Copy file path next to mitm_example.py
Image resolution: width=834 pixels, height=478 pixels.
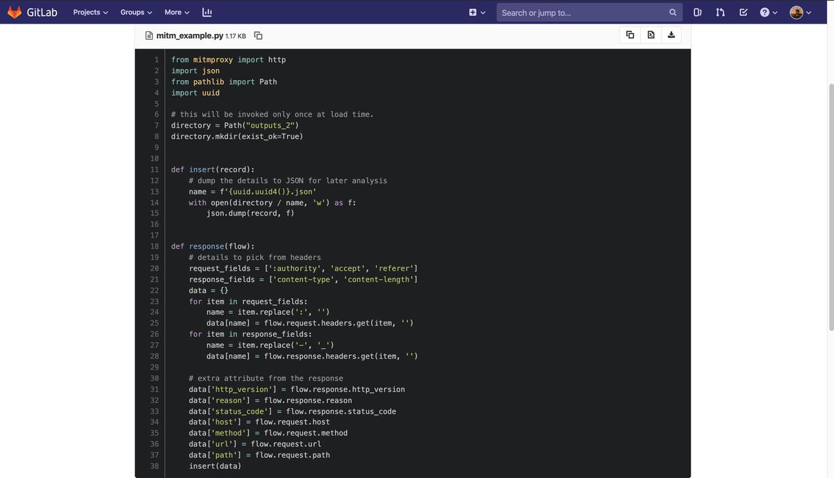click(259, 35)
